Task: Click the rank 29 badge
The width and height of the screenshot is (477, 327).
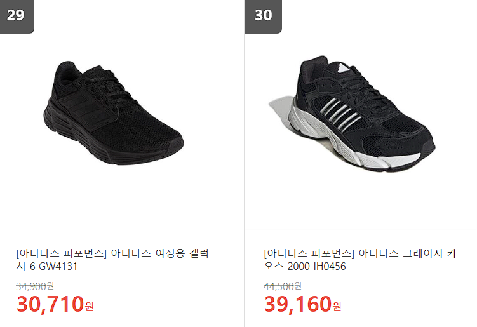Action: point(17,17)
